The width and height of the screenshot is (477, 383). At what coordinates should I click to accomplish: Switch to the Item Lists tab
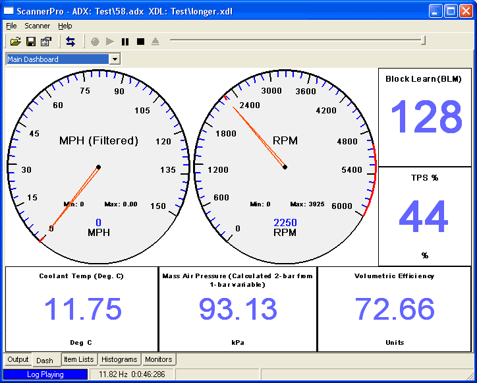tap(78, 359)
